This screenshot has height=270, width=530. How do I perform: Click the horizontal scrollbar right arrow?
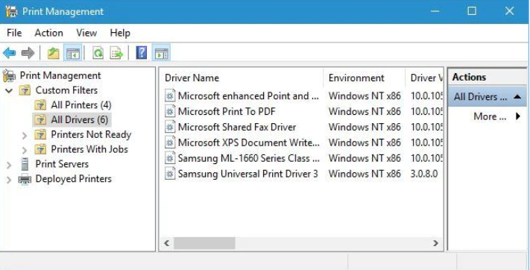click(x=435, y=243)
